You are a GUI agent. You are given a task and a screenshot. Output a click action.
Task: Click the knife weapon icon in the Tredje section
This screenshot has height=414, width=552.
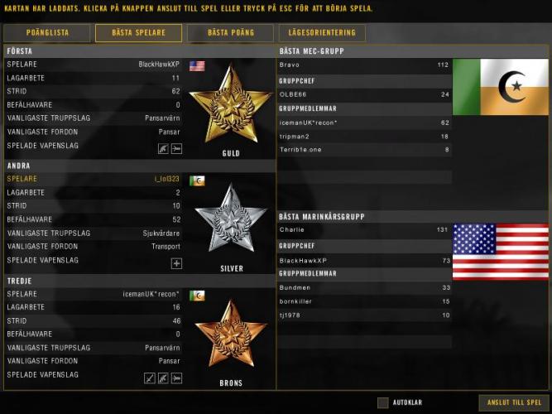pyautogui.click(x=150, y=378)
